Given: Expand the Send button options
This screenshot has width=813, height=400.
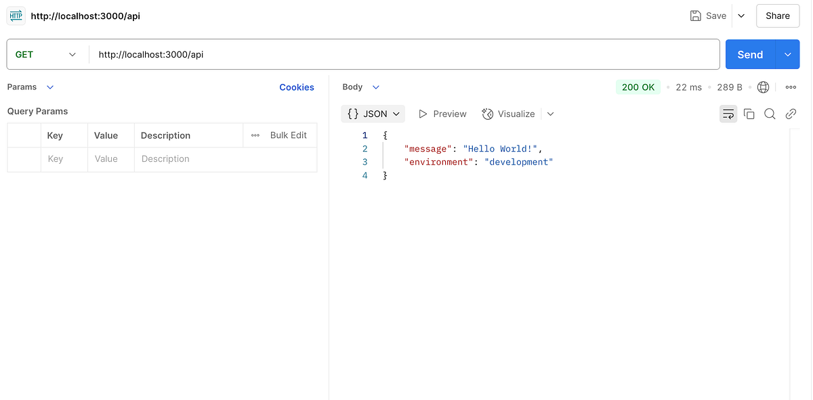Looking at the screenshot, I should [787, 54].
